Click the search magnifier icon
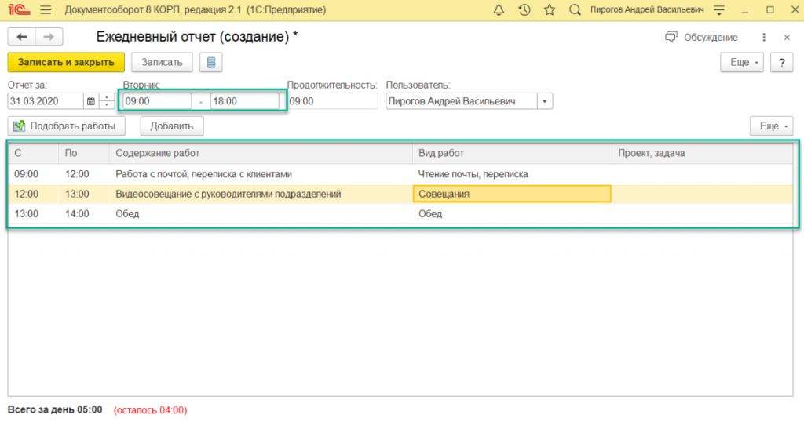 point(574,10)
